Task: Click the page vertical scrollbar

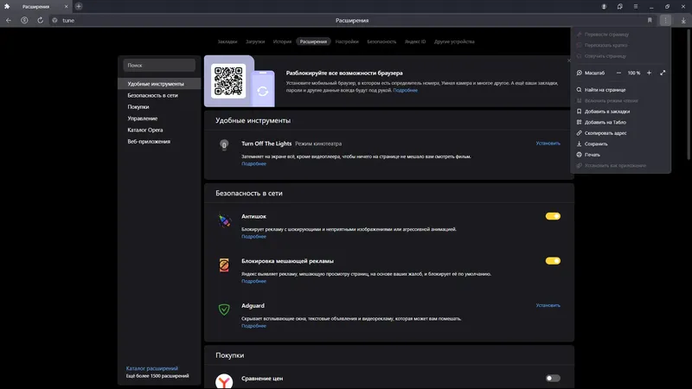Action: (689, 93)
